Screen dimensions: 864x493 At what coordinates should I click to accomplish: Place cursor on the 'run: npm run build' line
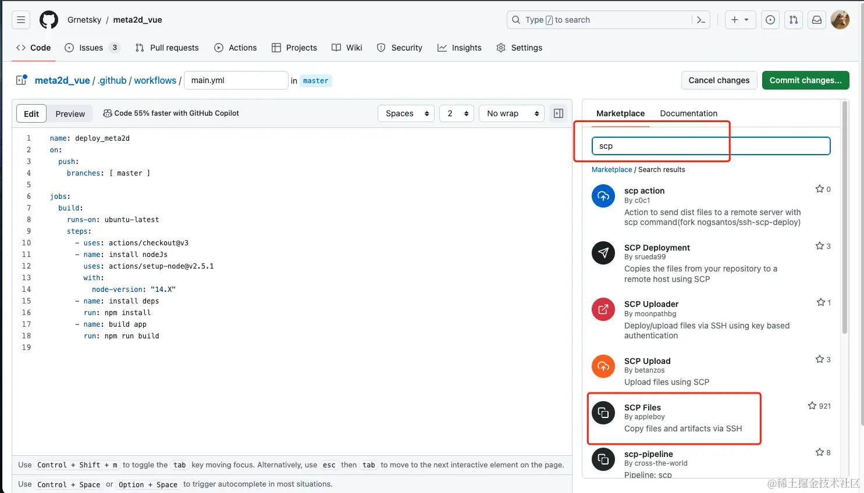(122, 336)
